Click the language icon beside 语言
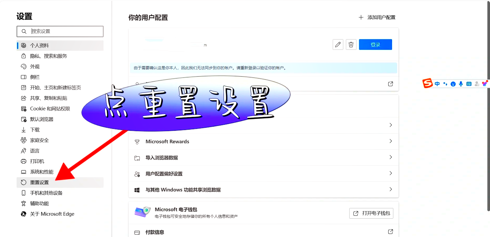This screenshot has width=490, height=237. coord(23,151)
